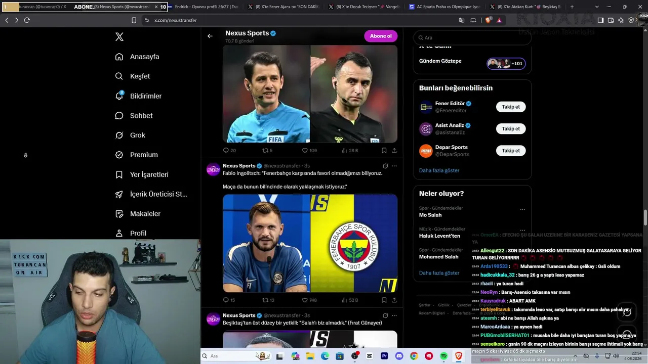Repost the referee photo tweet
Viewport: 648px width, 364px height.
pos(267,150)
